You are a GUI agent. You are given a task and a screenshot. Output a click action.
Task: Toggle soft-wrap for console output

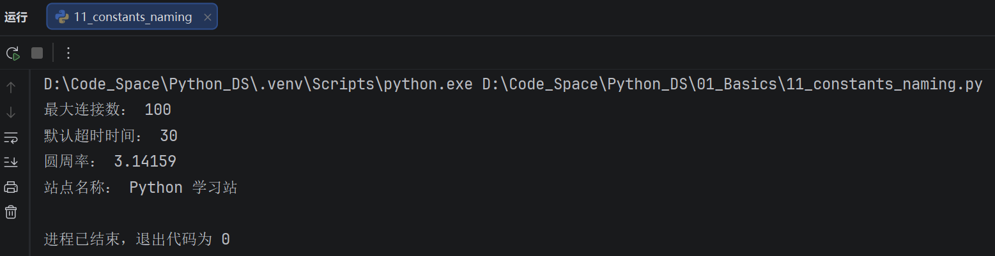pos(11,137)
